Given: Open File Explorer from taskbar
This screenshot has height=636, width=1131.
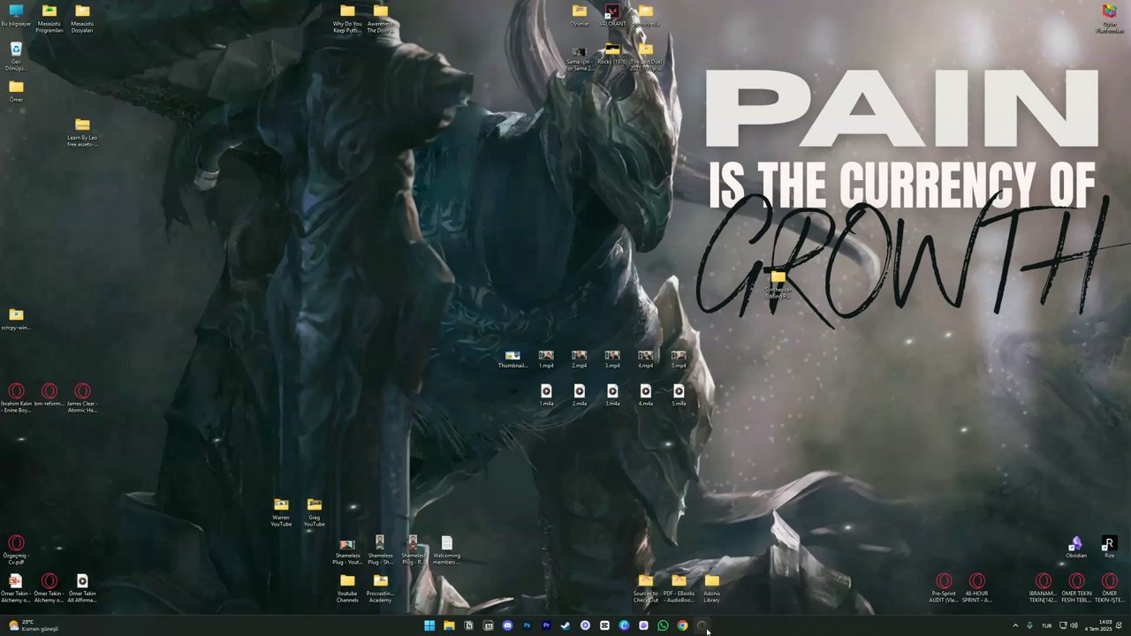Looking at the screenshot, I should (449, 625).
